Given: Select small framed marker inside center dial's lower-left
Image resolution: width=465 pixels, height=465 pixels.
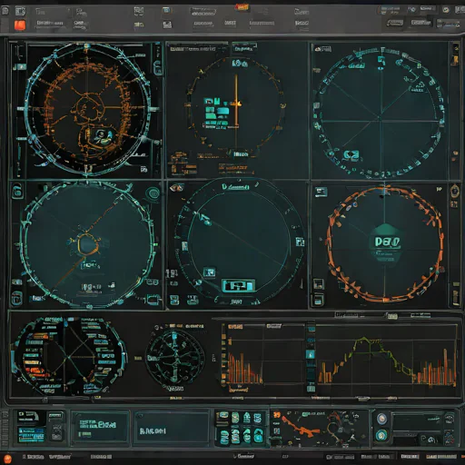Looking at the screenshot, I should point(209,272).
